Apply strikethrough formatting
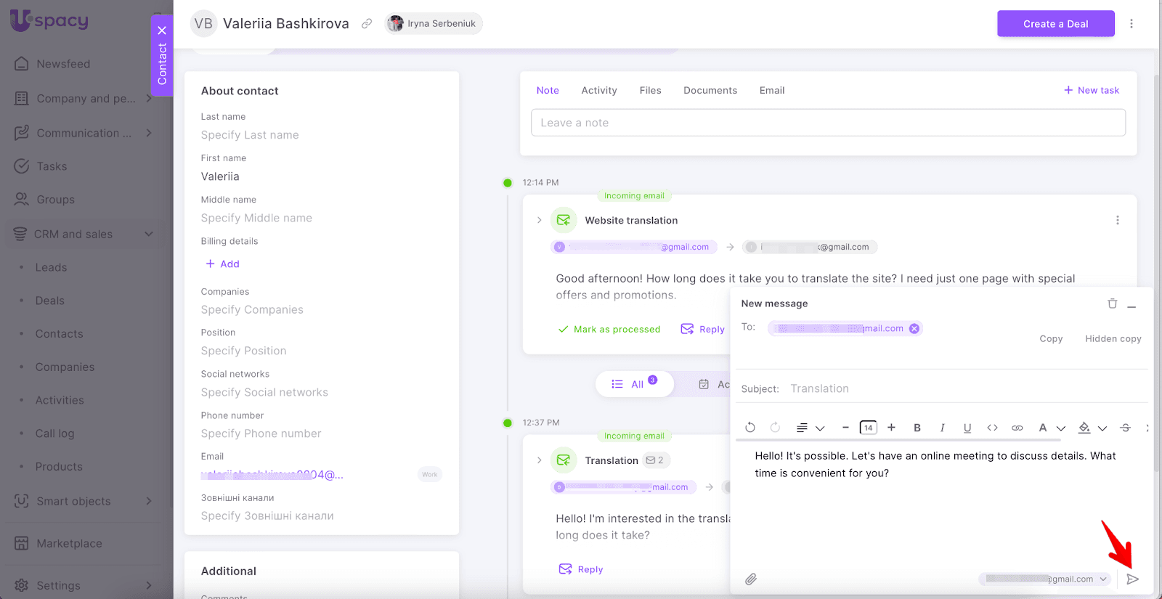 coord(1125,428)
